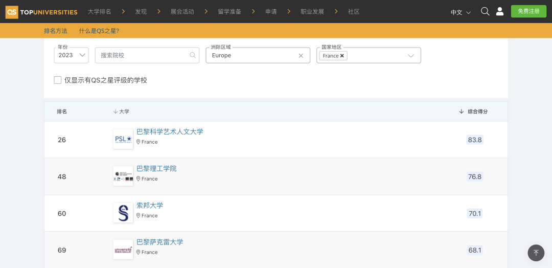Toggle 仅显示有QS之星评级的学校 checkbox
Viewport: 552px width, 268px height.
[58, 80]
